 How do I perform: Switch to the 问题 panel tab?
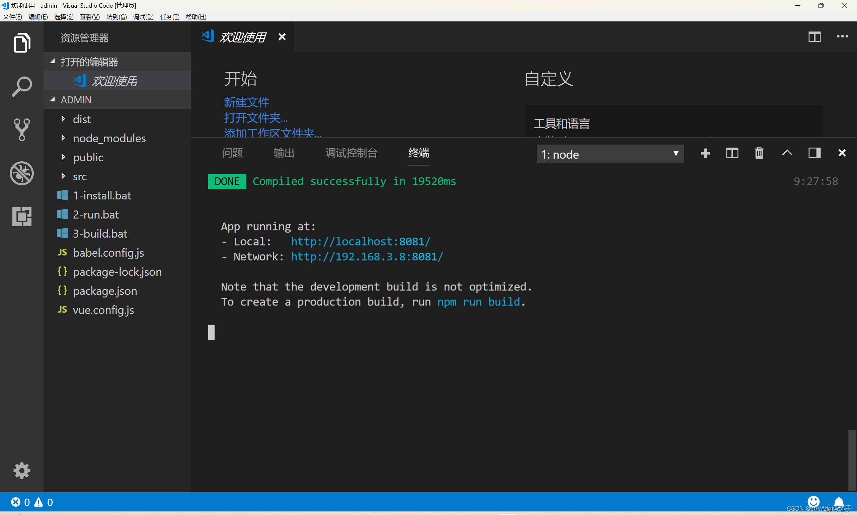pos(232,153)
